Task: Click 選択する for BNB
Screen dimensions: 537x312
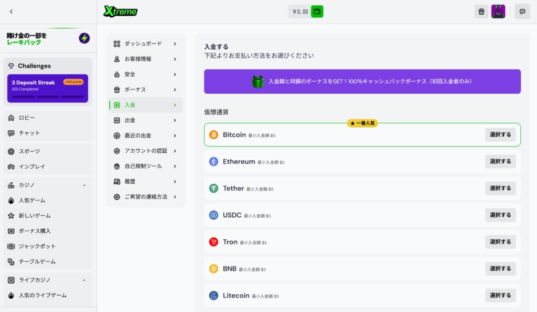Action: pyautogui.click(x=500, y=269)
